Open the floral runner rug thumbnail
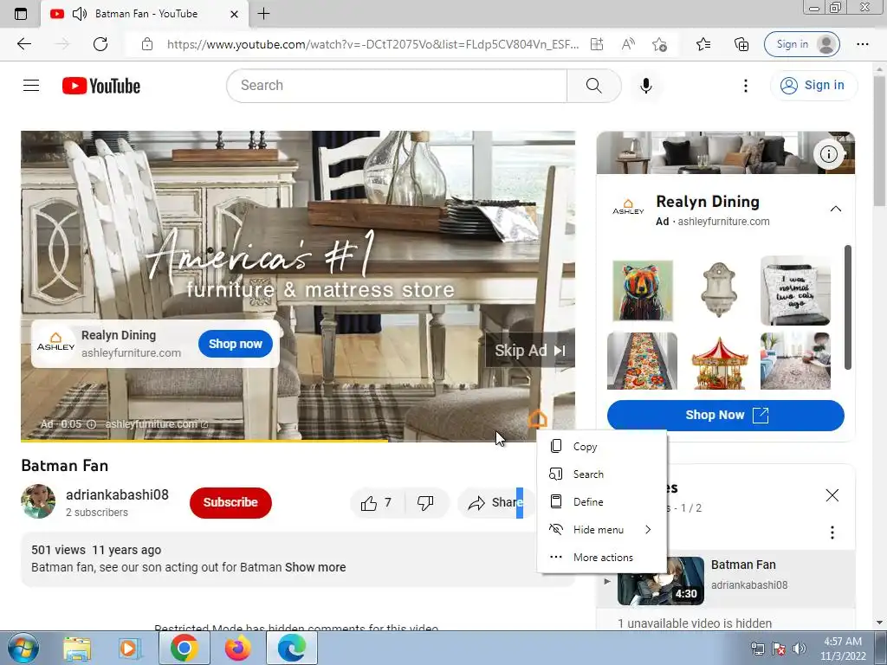Image resolution: width=887 pixels, height=665 pixels. point(642,361)
